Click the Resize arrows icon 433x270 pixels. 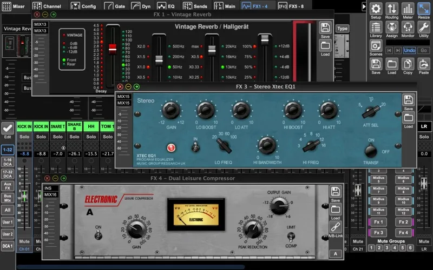point(424,9)
